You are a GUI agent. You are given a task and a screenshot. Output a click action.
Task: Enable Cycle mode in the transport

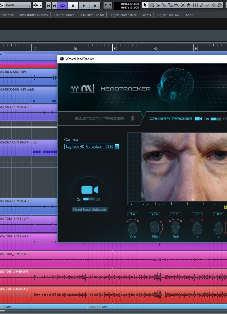click(62, 5)
